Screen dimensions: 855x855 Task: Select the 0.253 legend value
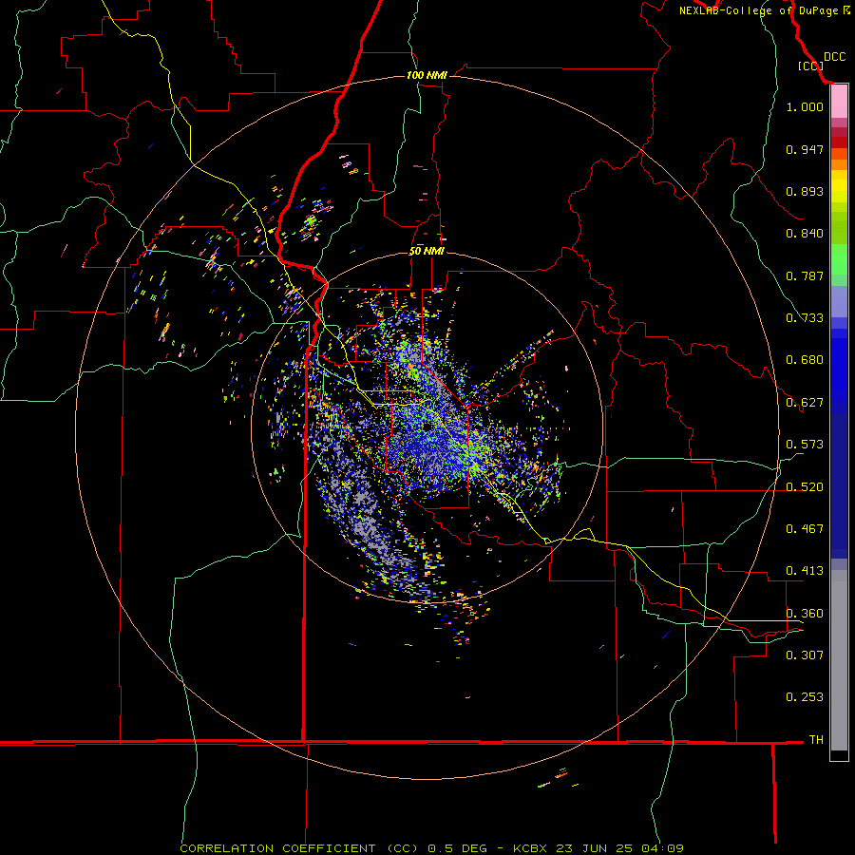pos(805,697)
